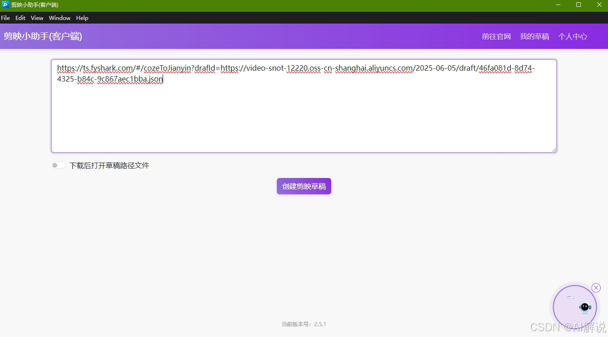Click the 剪映小助手(客户端) header title

coord(43,36)
